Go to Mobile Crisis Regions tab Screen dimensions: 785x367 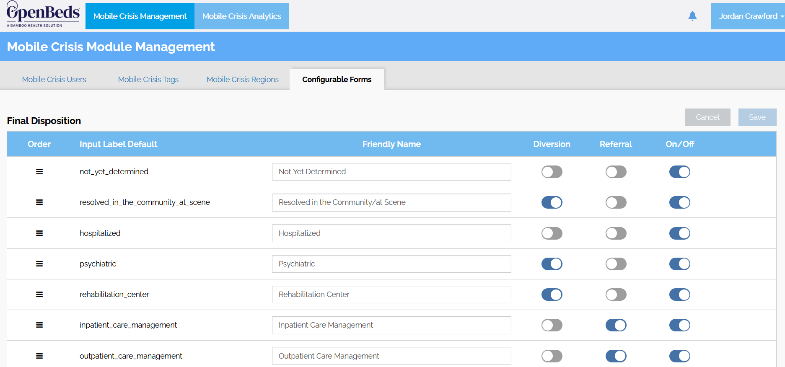(242, 79)
